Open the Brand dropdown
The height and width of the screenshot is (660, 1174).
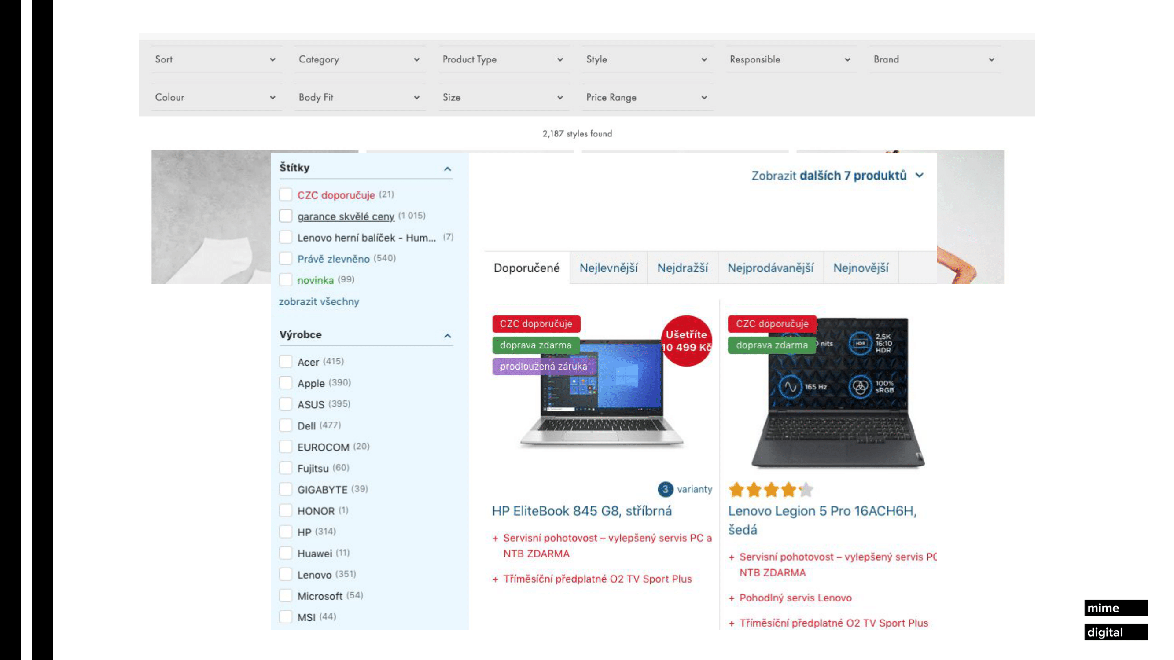pos(935,59)
